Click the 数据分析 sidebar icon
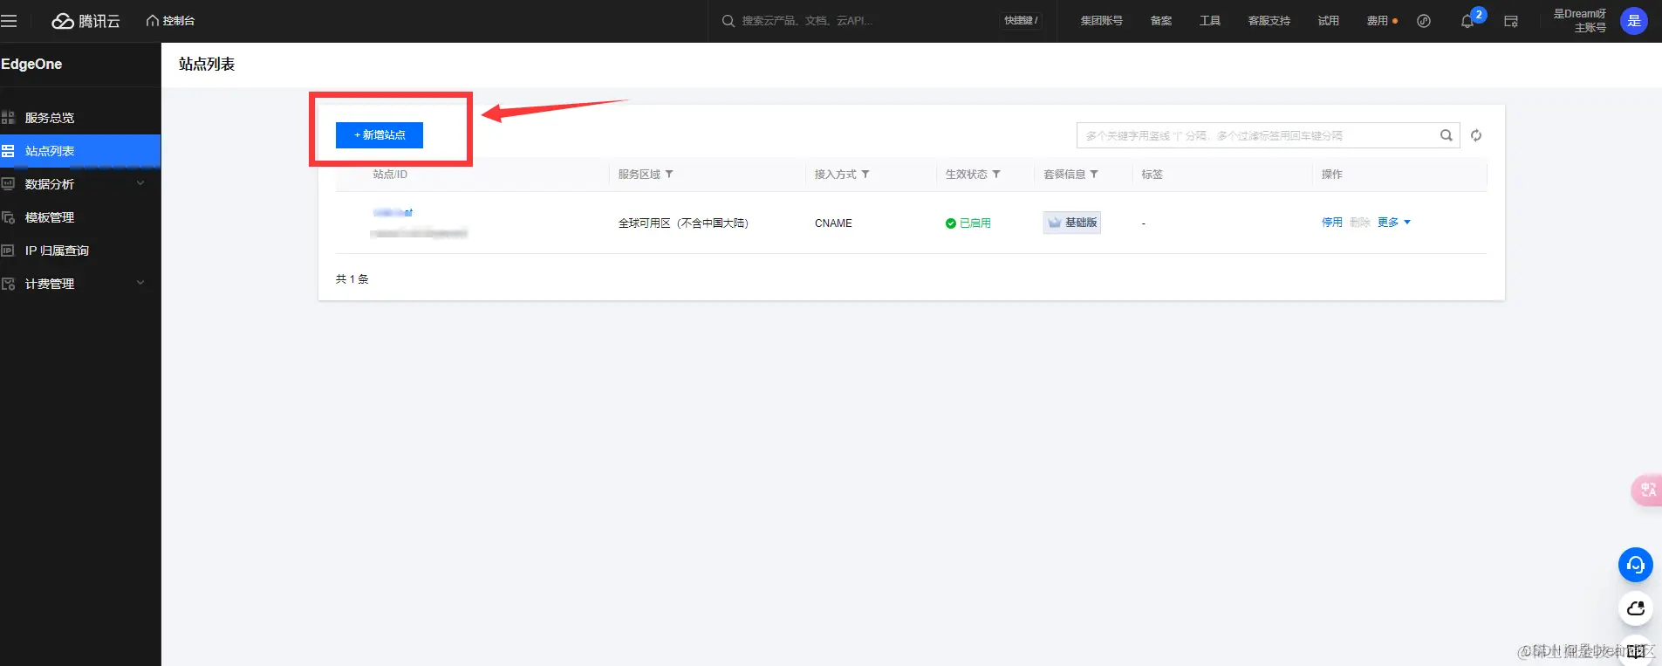This screenshot has height=666, width=1662. [x=8, y=184]
